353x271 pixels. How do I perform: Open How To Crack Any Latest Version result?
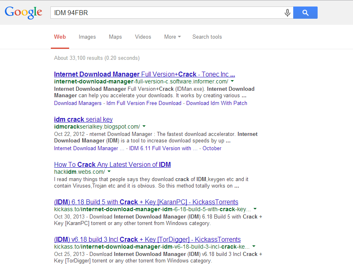click(x=112, y=164)
